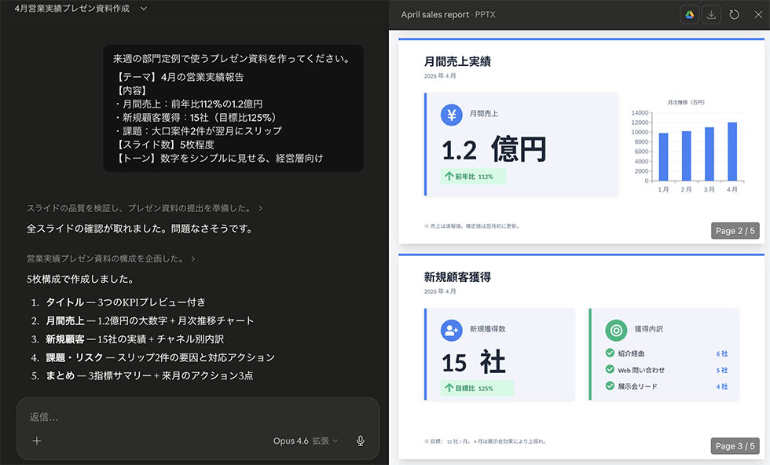Click the 返信 reply input field
The height and width of the screenshot is (465, 770).
click(x=198, y=417)
